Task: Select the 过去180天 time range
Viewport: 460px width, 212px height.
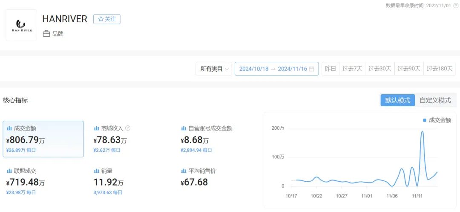Action: click(x=440, y=69)
